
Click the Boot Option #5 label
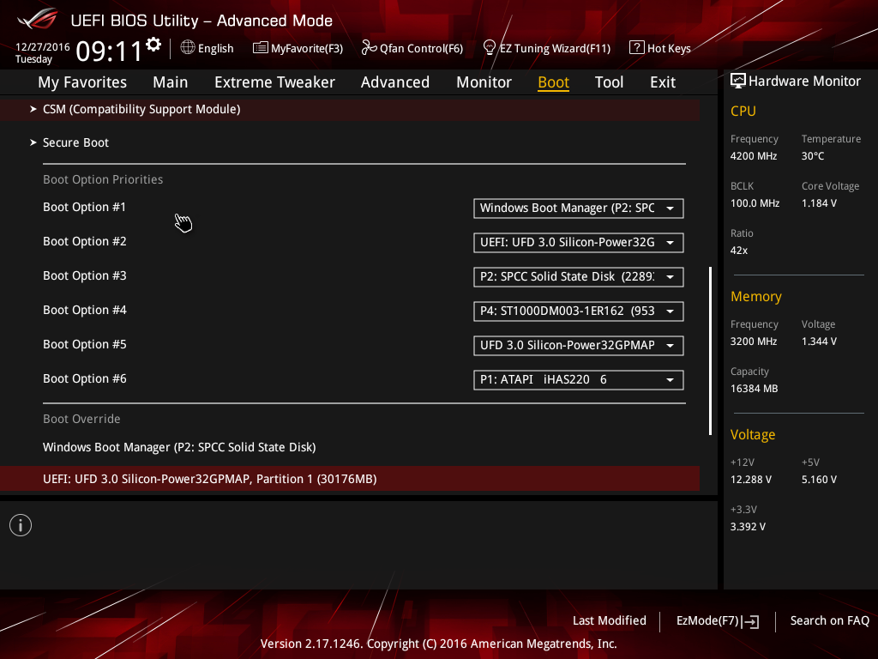85,345
